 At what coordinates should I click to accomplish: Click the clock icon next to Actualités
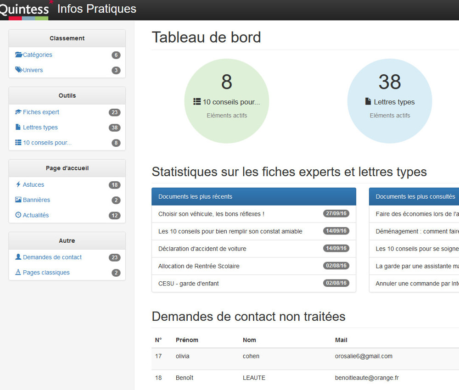pos(18,215)
